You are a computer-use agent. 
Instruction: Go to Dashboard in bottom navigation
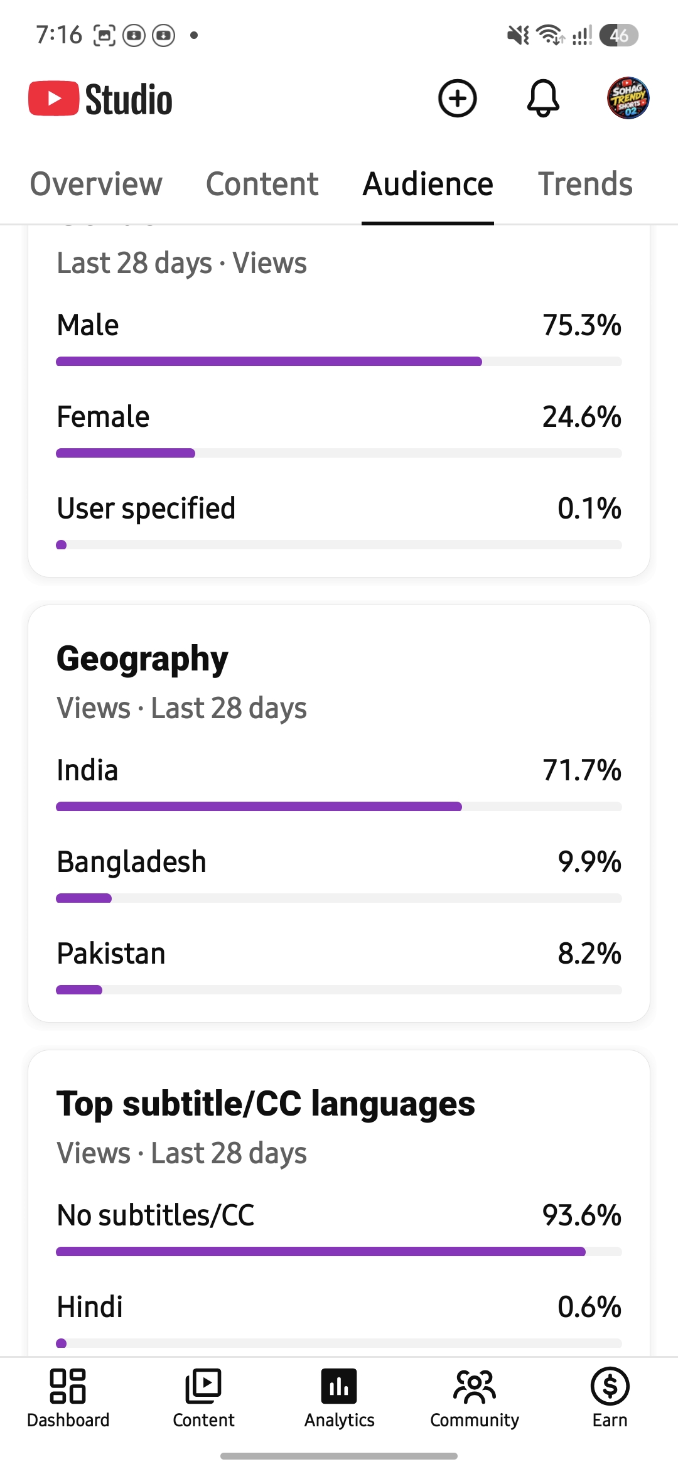tap(68, 1399)
